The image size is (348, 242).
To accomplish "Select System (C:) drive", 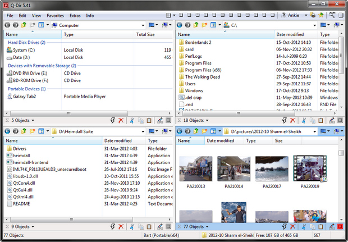I will pyautogui.click(x=21, y=50).
